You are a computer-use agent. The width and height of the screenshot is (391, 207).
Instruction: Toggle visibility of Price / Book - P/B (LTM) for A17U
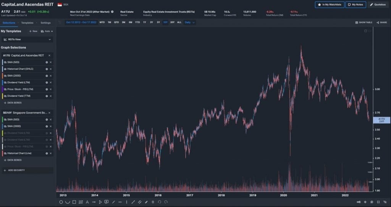[x=5, y=89]
